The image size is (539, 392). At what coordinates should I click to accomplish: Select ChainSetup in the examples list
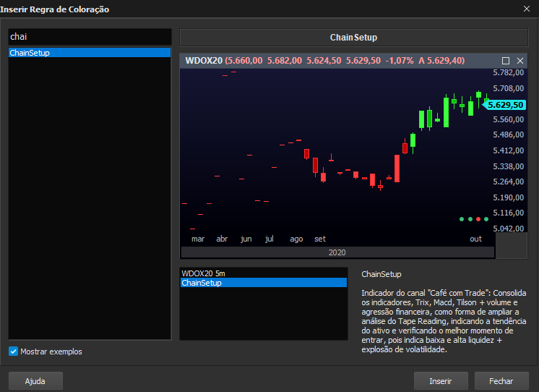[x=263, y=283]
